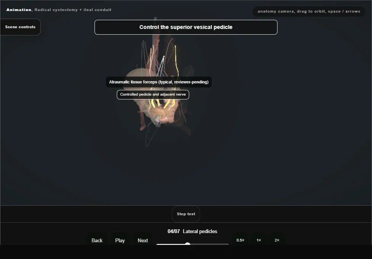Click the timeline progress slider handle
This screenshot has height=259, width=372.
pos(188,244)
